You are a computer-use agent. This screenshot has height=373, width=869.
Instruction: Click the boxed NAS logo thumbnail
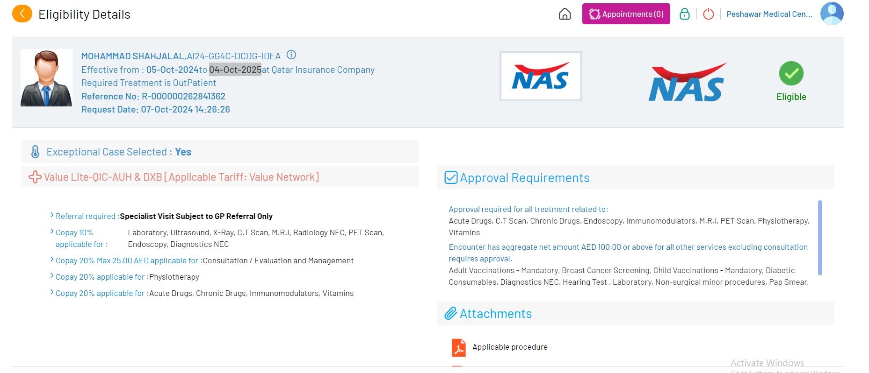[540, 77]
